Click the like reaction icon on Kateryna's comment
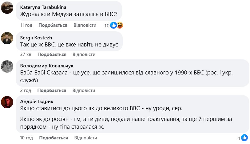Screen dimensions: 250x144 [113, 25]
